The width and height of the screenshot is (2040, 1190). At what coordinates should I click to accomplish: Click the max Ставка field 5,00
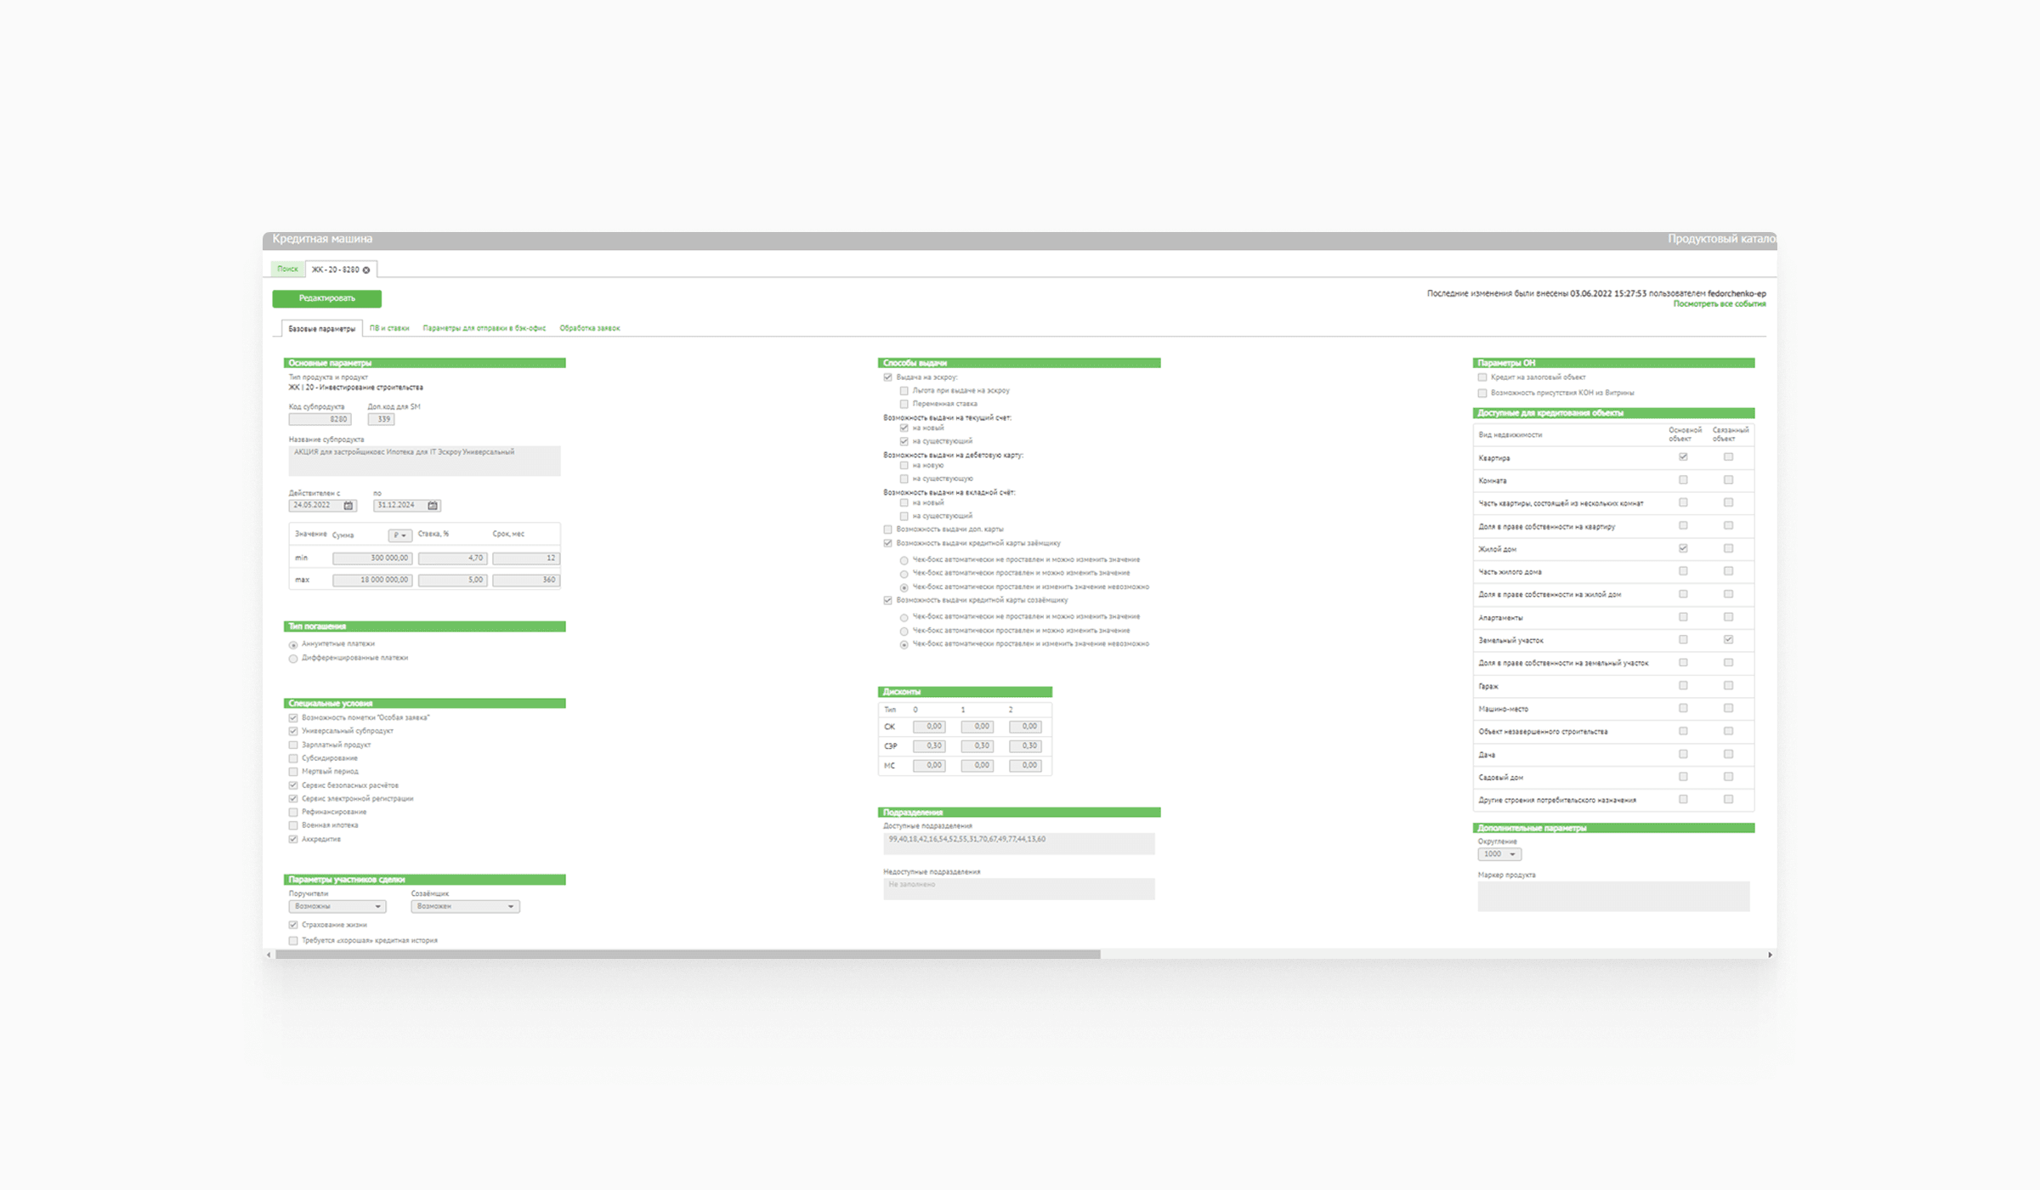(452, 581)
